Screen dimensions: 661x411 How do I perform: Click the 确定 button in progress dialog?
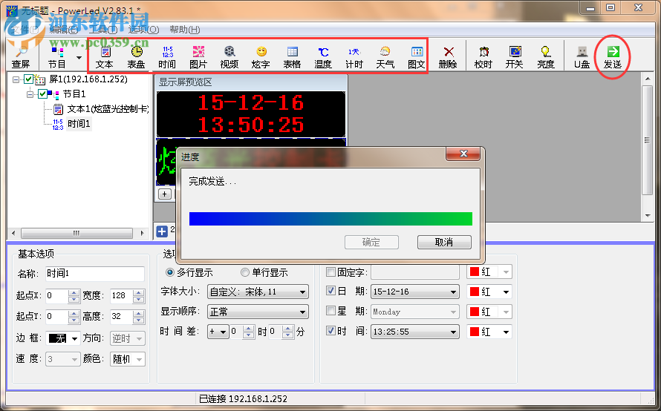(x=371, y=242)
